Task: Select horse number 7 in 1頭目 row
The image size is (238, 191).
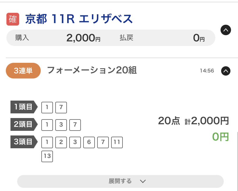Action: [61, 108]
